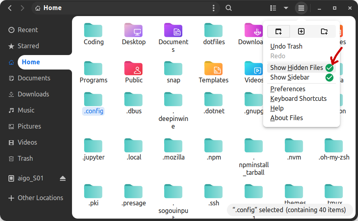Select the .ssh folder
358x221 pixels.
[x=214, y=191]
